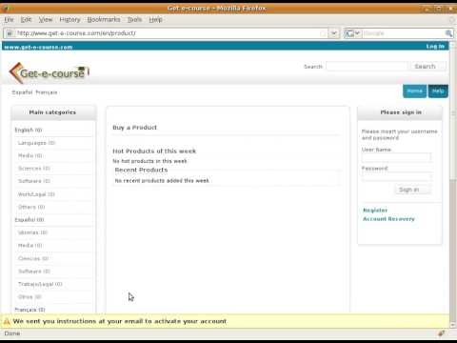Open the Software (0) category under Español
Screen dimensions: 457x343
[x=34, y=272]
